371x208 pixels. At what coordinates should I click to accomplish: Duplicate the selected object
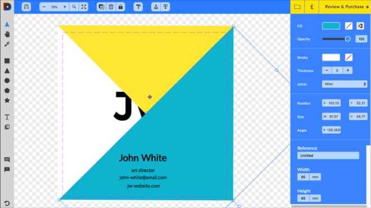(102, 7)
